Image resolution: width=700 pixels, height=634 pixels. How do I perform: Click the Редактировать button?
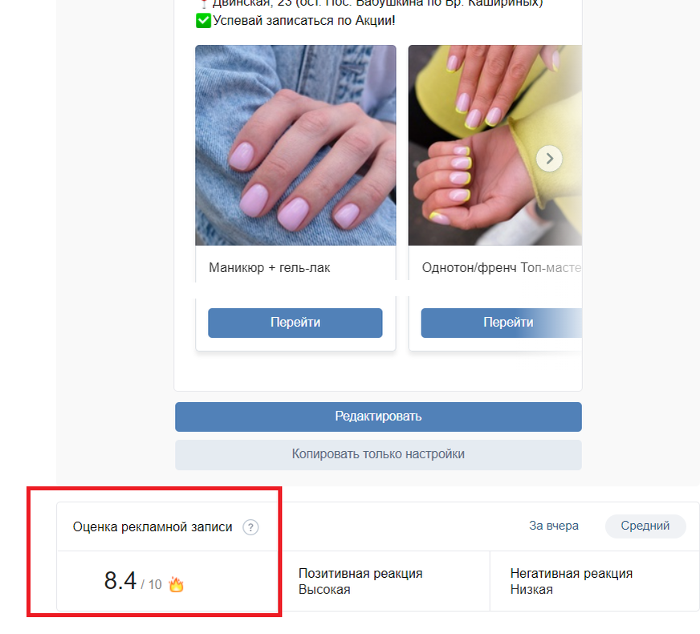[x=378, y=417]
